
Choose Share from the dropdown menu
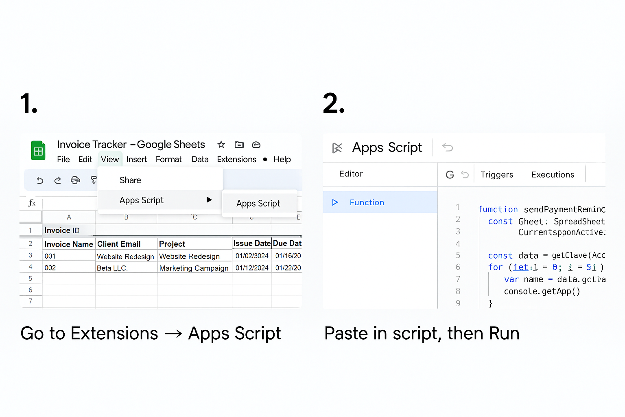130,180
